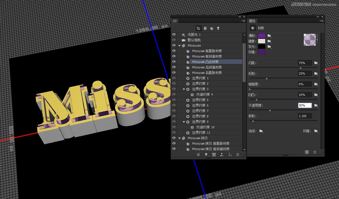Screen dimensions: 339x199
Task: Click the material sphere preview thumbnail
Action: (310, 40)
